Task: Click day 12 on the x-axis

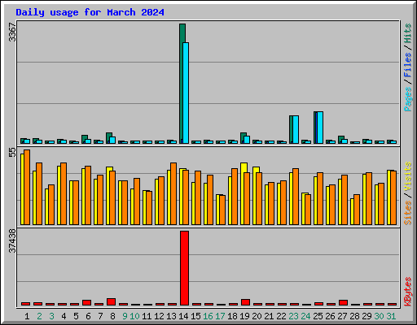Action: [x=159, y=316]
